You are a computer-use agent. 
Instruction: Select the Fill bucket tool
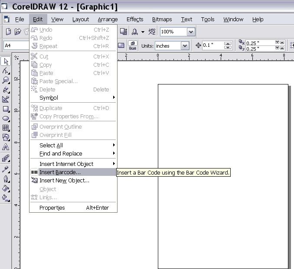[6, 188]
